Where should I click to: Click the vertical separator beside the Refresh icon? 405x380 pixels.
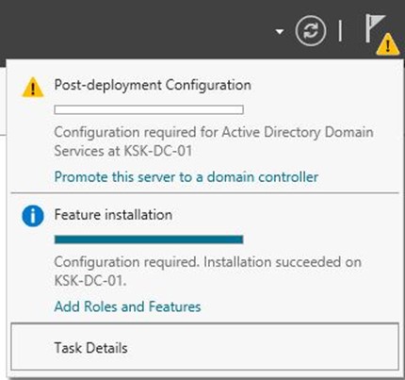tap(340, 31)
